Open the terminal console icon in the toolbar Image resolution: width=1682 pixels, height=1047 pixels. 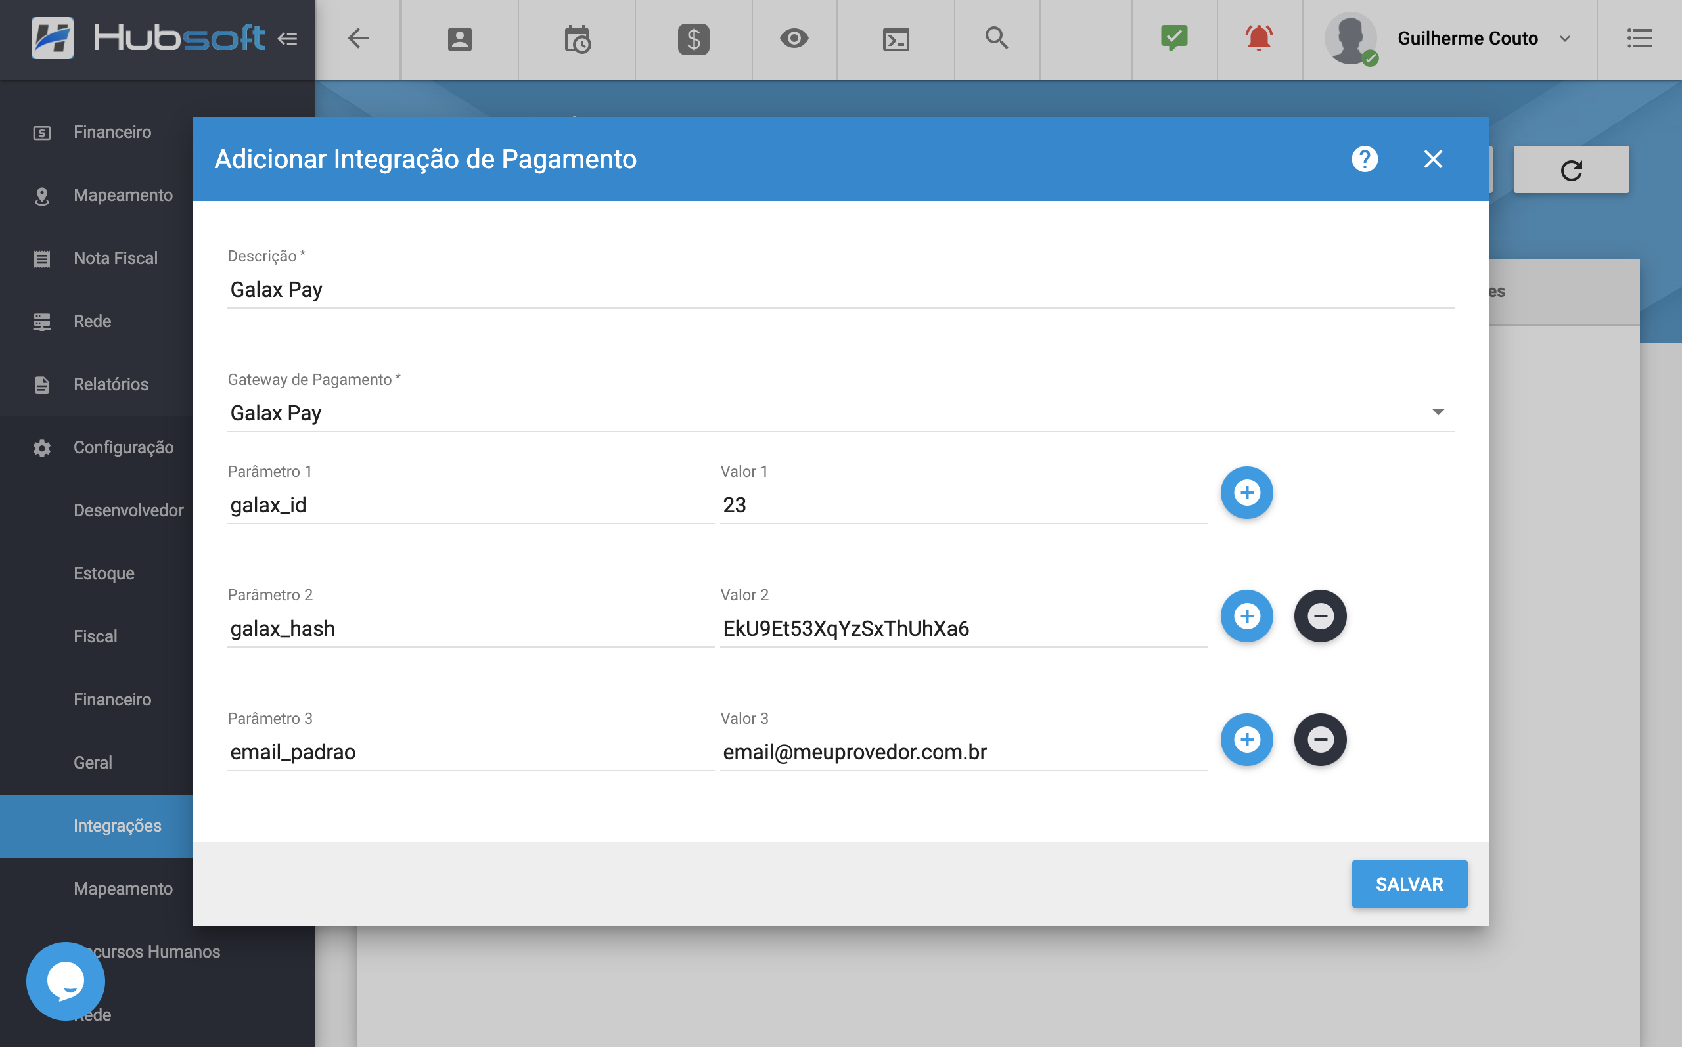point(896,39)
